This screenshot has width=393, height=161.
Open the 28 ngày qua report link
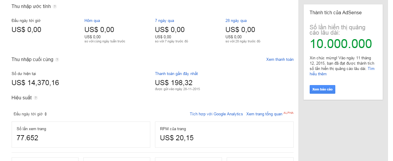click(236, 21)
